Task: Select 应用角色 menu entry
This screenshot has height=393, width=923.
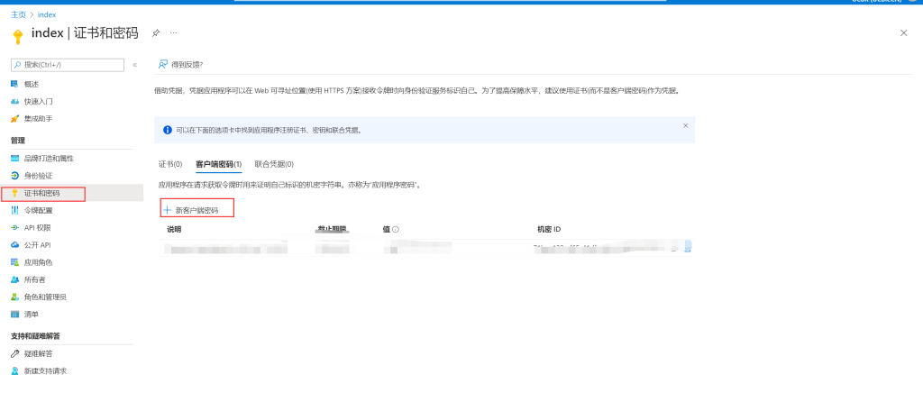Action: tap(38, 261)
